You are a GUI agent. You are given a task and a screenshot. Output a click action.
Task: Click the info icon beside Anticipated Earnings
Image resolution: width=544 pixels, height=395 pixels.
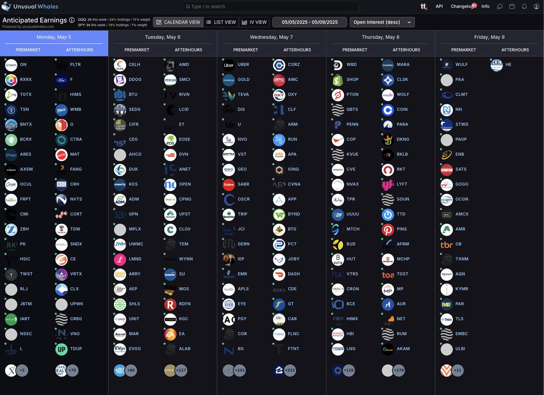click(72, 20)
